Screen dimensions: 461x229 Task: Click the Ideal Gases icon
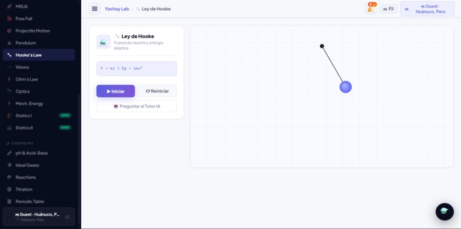(9, 165)
